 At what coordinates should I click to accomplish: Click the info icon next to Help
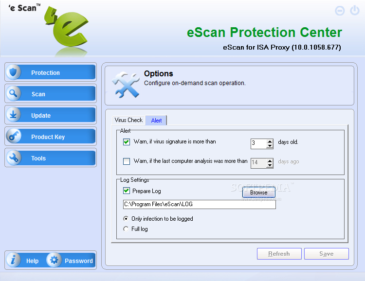pos(13,260)
